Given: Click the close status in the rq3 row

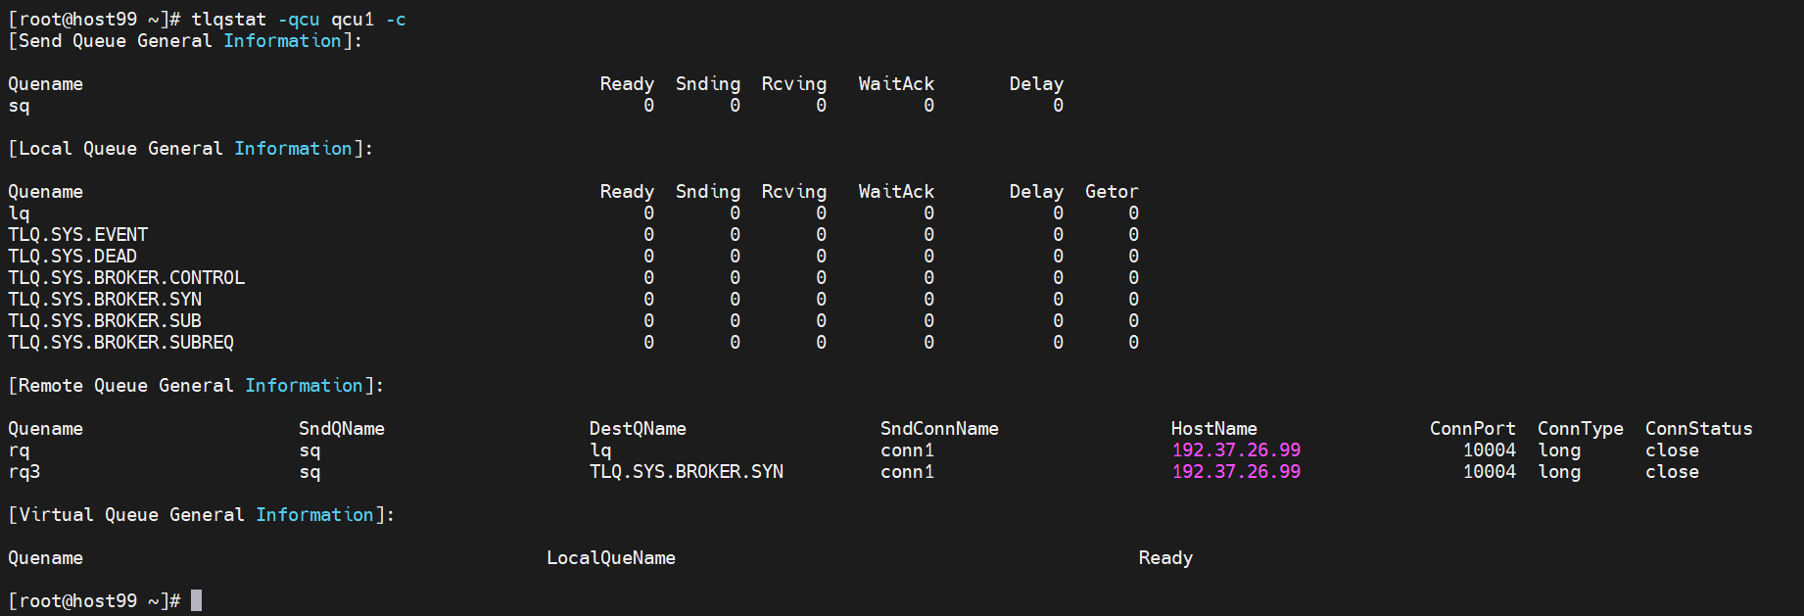Looking at the screenshot, I should pyautogui.click(x=1672, y=472).
